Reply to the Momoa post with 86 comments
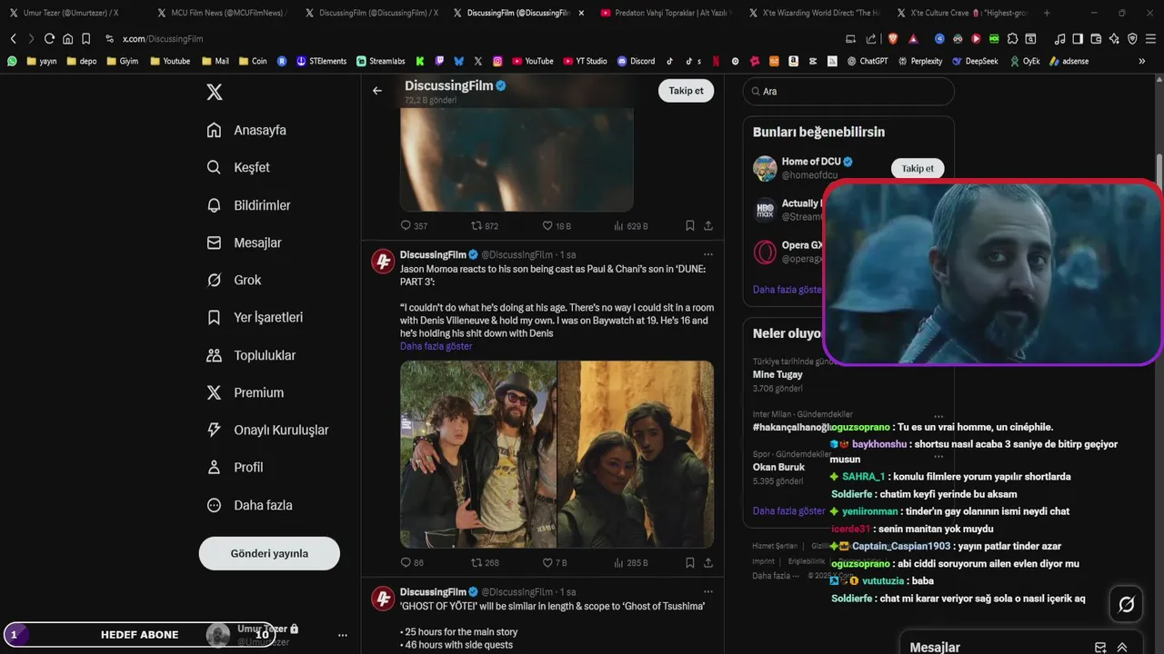 click(412, 562)
